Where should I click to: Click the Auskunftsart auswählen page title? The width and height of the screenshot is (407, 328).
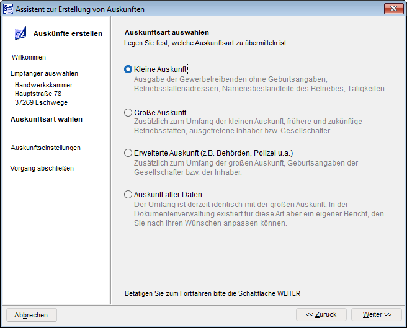tap(166, 32)
